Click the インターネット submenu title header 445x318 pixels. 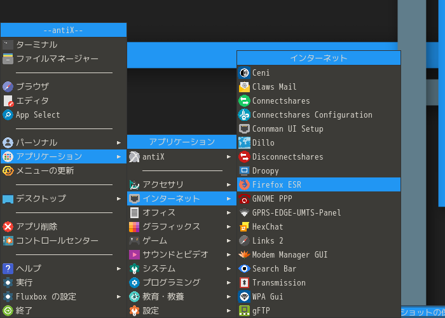point(318,59)
